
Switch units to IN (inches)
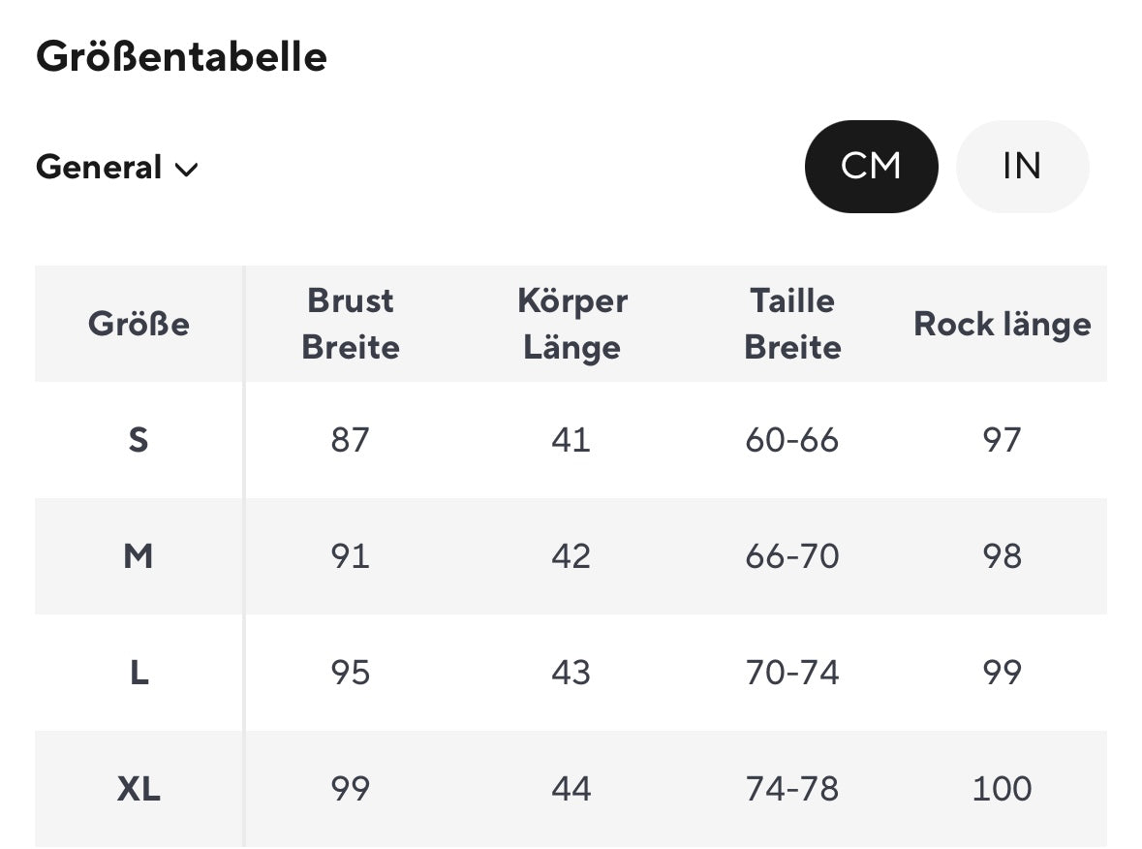(1022, 167)
